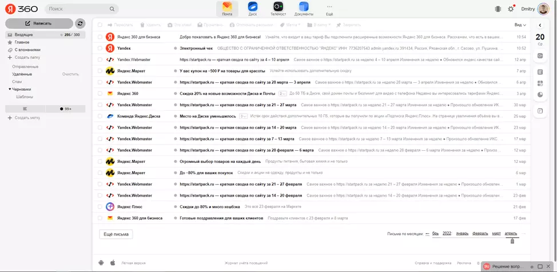Tick checkbox for Электронный чек message
This screenshot has width=557, height=272.
coord(100,49)
